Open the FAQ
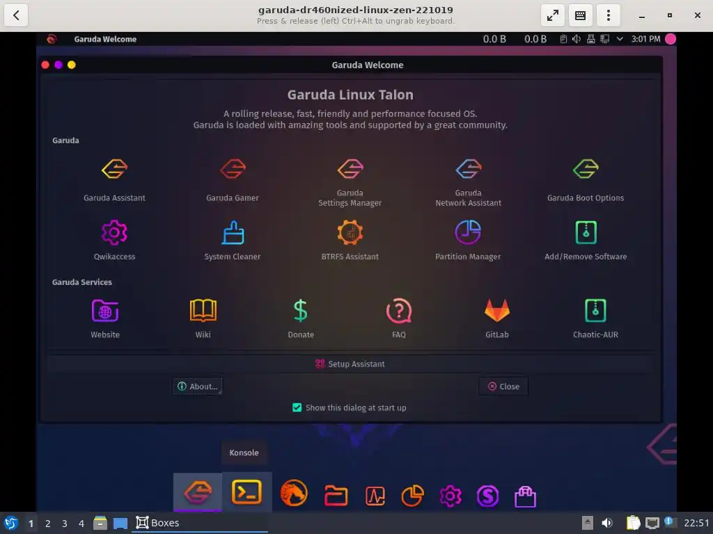Image resolution: width=713 pixels, height=534 pixels. click(x=399, y=318)
